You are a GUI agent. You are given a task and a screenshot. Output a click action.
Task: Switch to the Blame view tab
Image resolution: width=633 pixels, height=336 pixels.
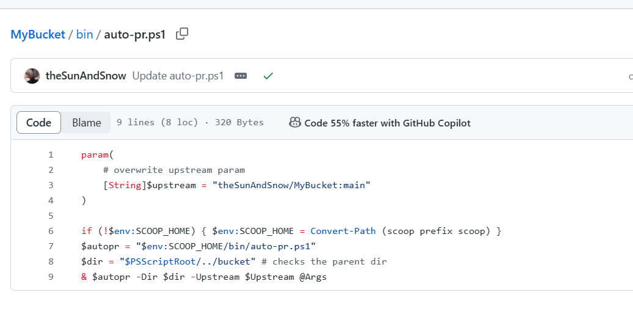(86, 123)
